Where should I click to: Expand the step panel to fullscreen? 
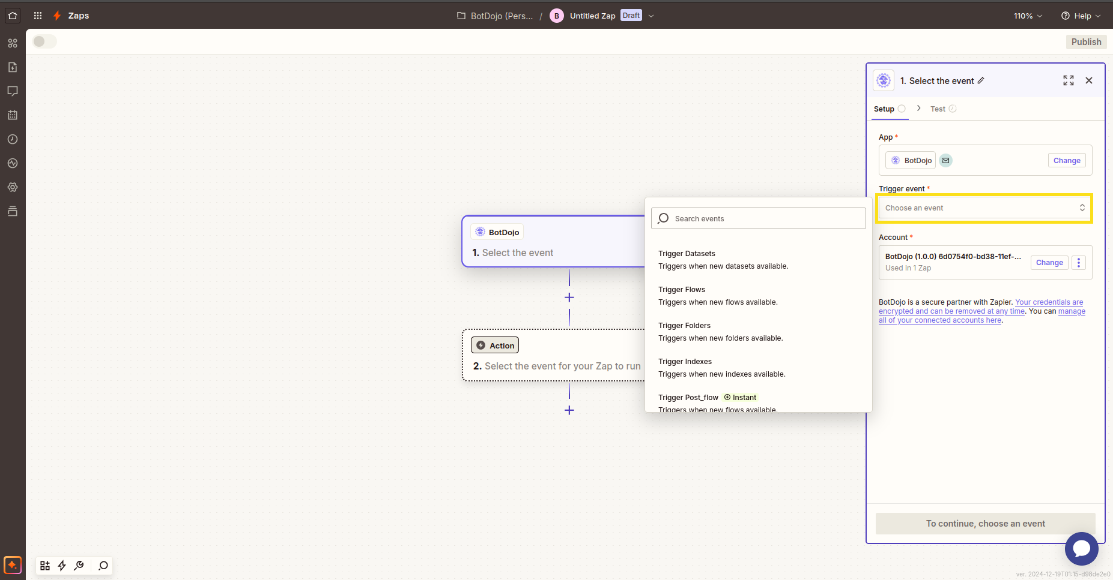(x=1069, y=80)
